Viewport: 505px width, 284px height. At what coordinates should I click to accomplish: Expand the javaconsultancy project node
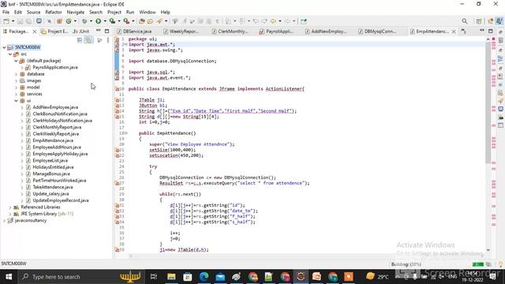(4, 221)
